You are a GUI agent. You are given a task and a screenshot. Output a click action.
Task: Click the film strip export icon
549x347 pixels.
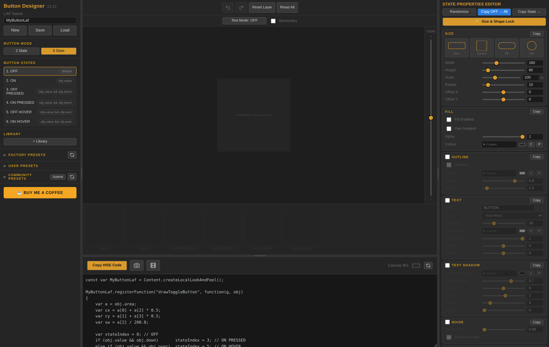pos(153,265)
